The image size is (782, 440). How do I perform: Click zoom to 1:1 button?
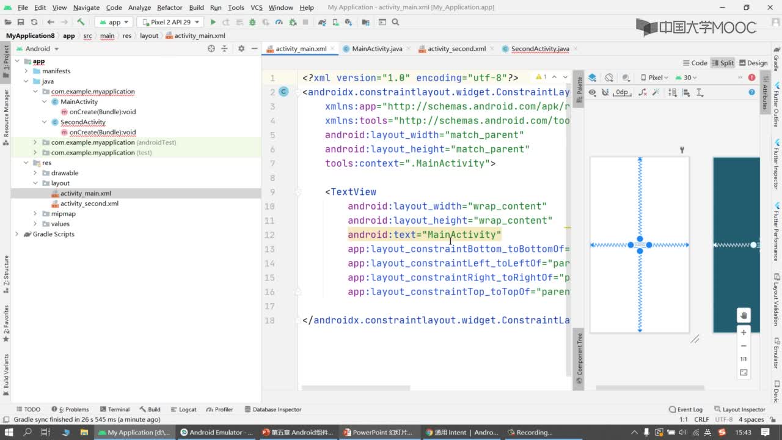click(744, 359)
